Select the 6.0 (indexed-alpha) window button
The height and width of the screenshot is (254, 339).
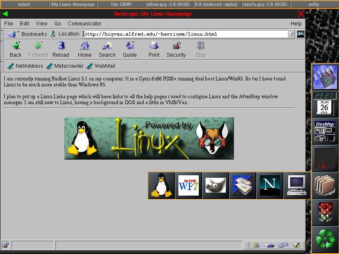point(217,4)
